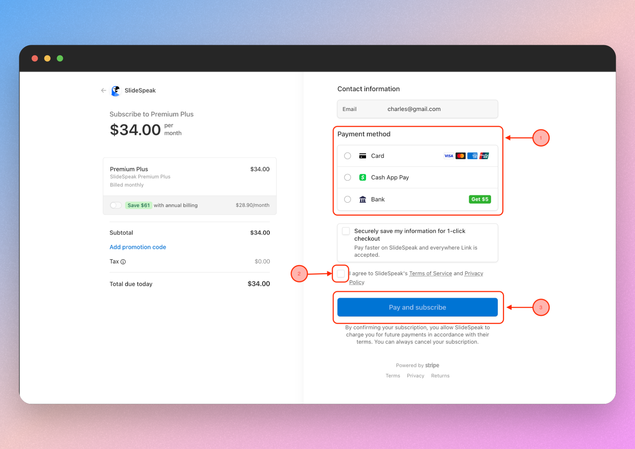The image size is (635, 449).
Task: Click the Mastercard logo
Action: coord(461,156)
